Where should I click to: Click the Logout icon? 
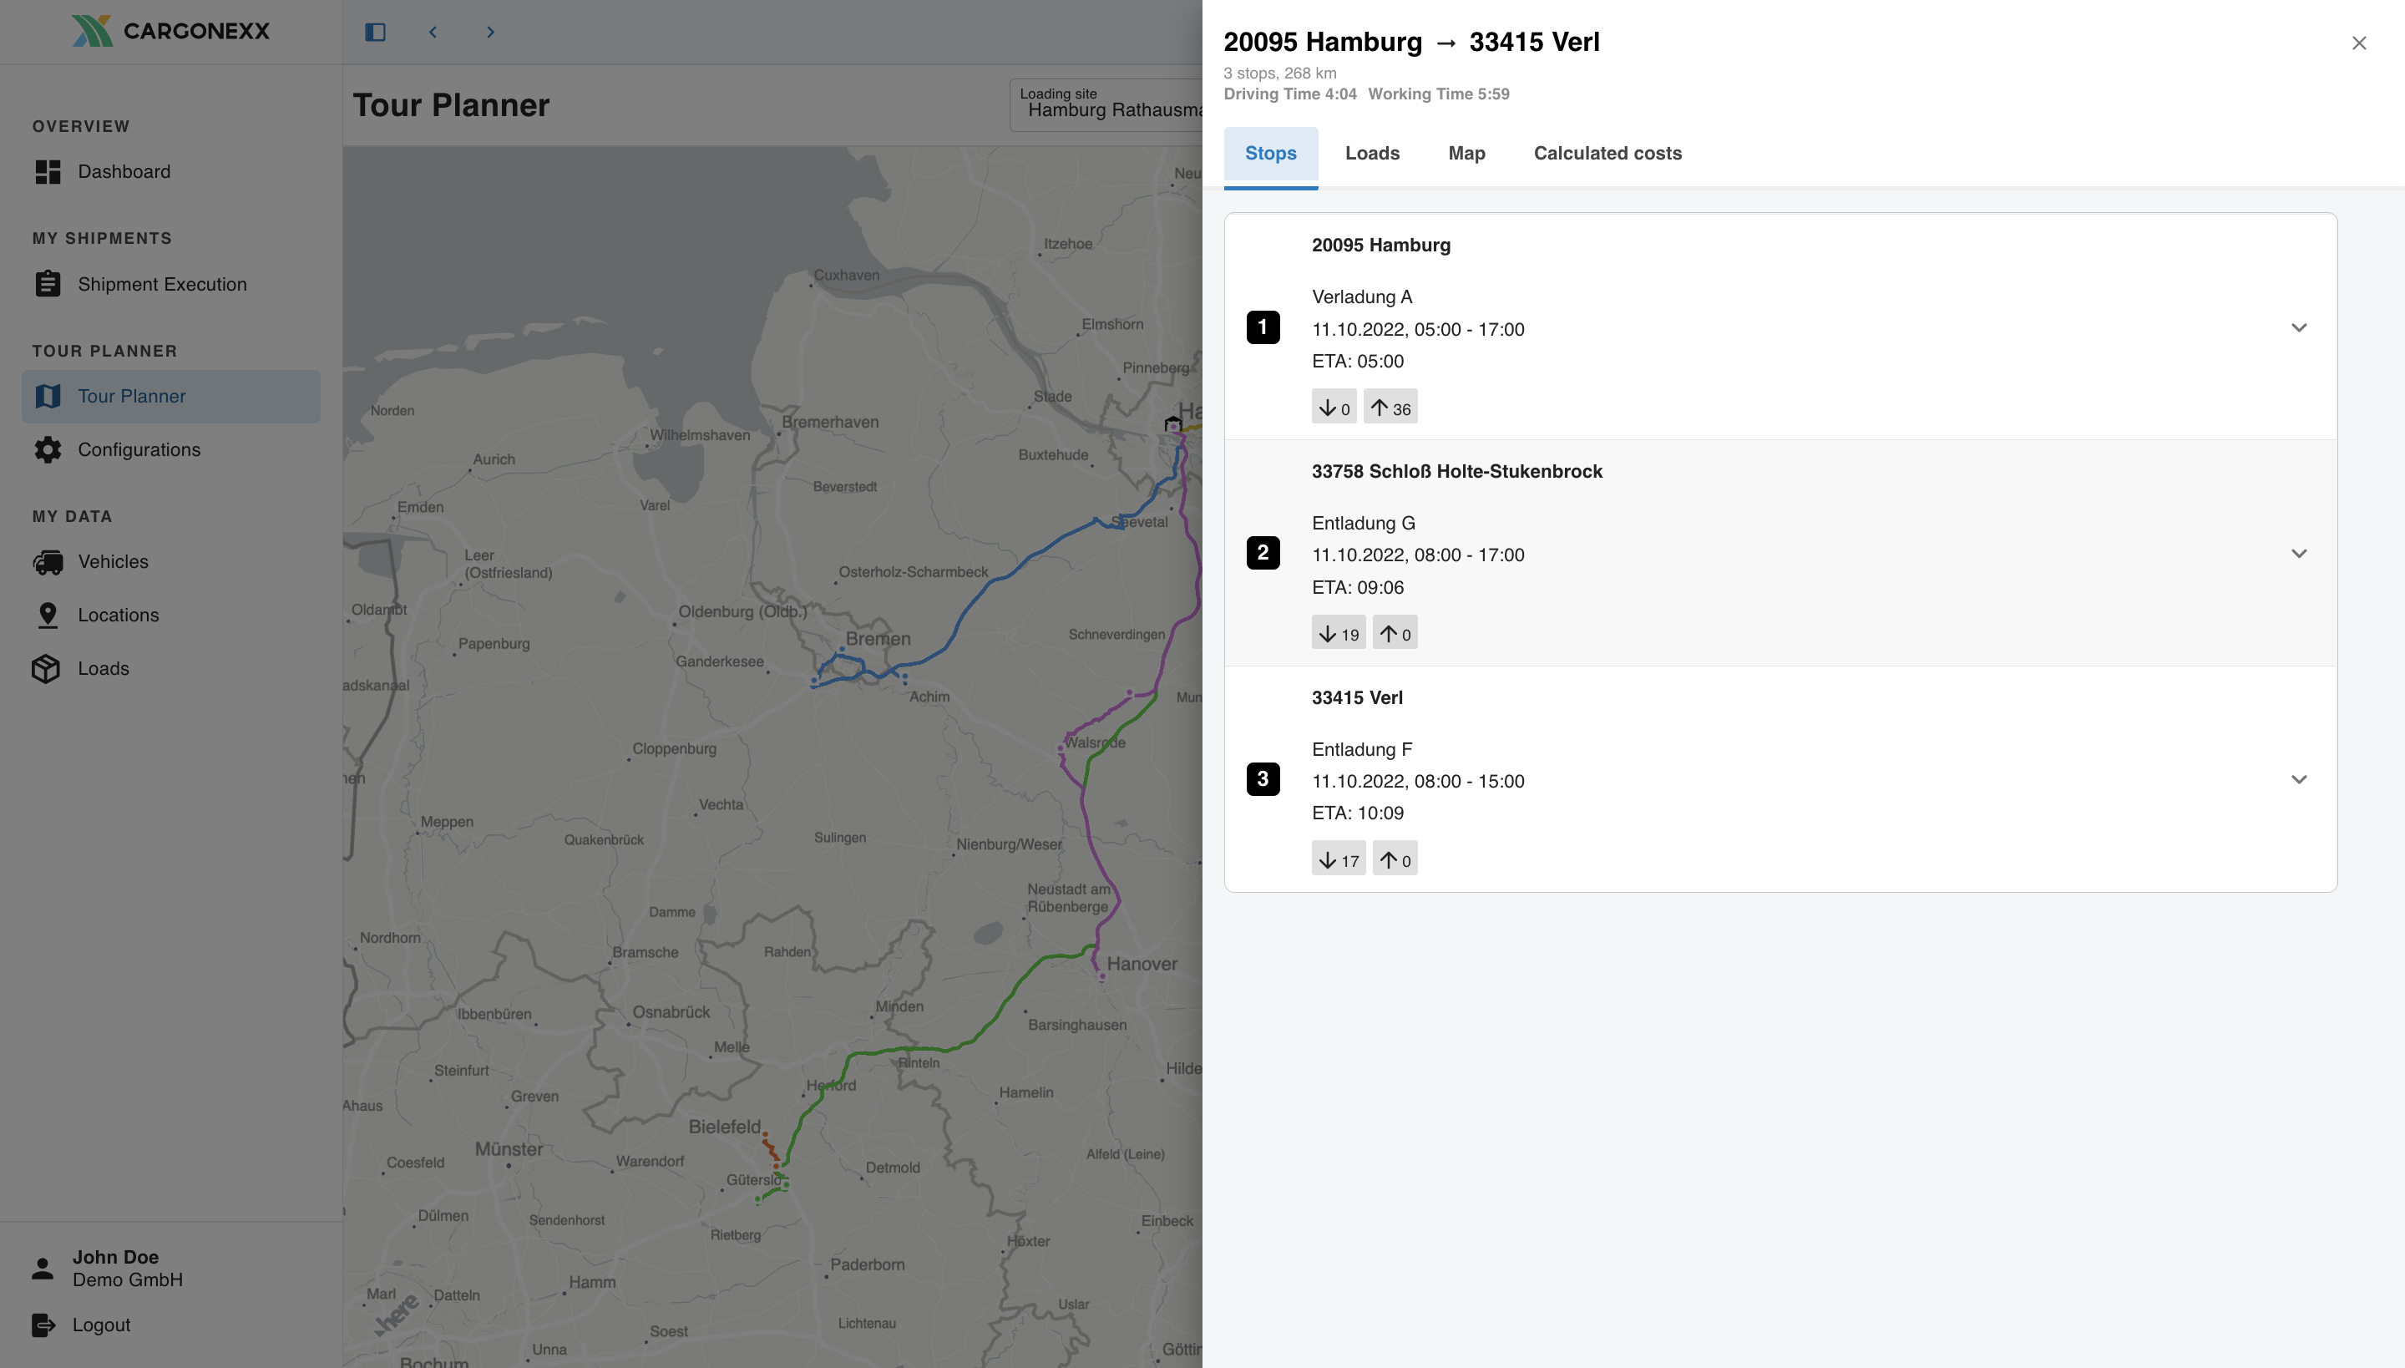(43, 1325)
